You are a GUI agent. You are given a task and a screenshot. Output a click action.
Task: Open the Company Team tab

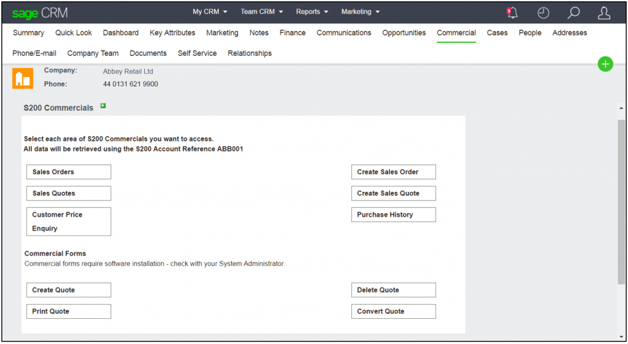point(93,53)
